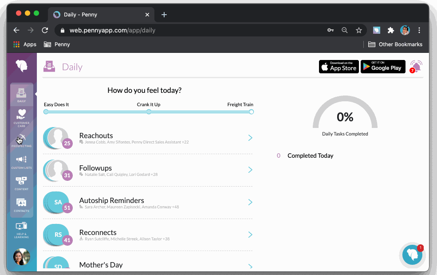
Task: Click Download on the App Store button
Action: [x=339, y=67]
